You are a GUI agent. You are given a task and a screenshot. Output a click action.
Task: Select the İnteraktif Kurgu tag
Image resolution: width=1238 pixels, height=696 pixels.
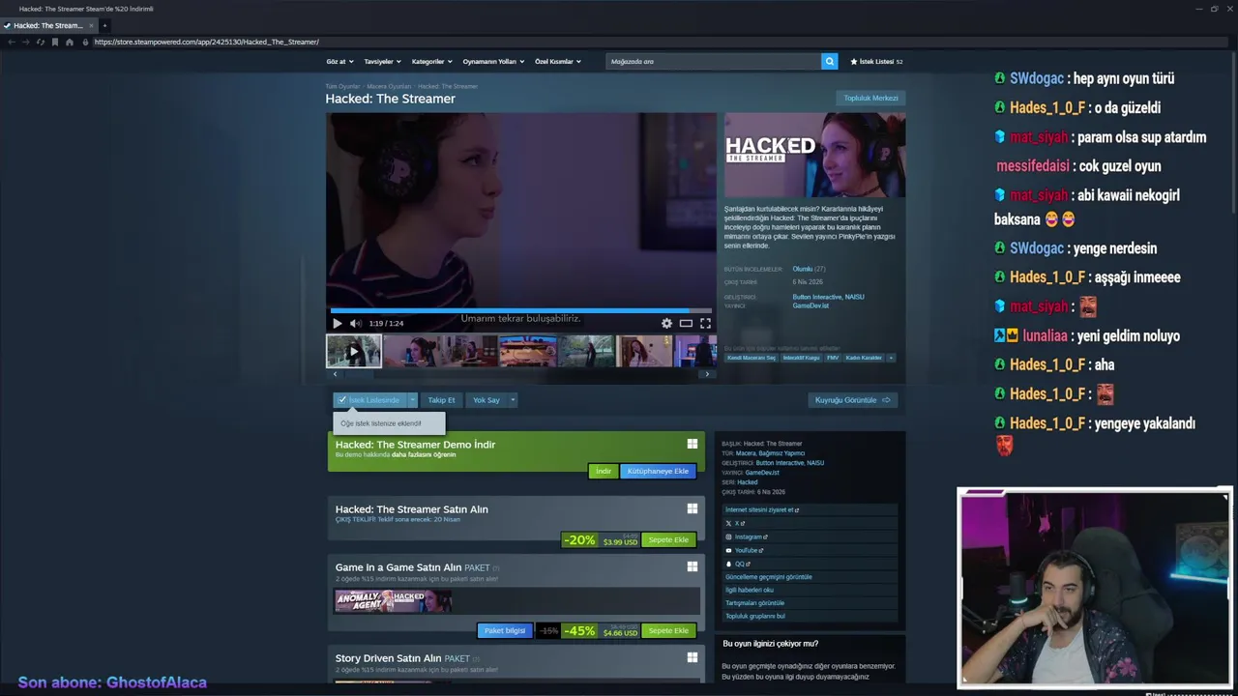[x=801, y=358]
